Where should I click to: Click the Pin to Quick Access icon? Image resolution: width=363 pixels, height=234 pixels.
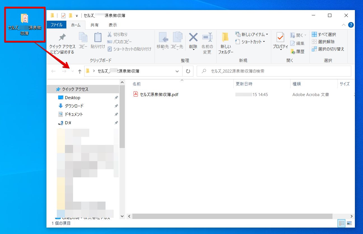tap(62, 38)
